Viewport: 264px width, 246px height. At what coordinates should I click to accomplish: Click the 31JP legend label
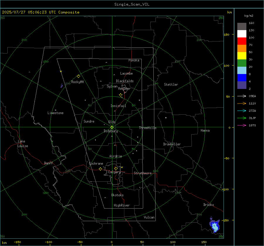(252, 118)
